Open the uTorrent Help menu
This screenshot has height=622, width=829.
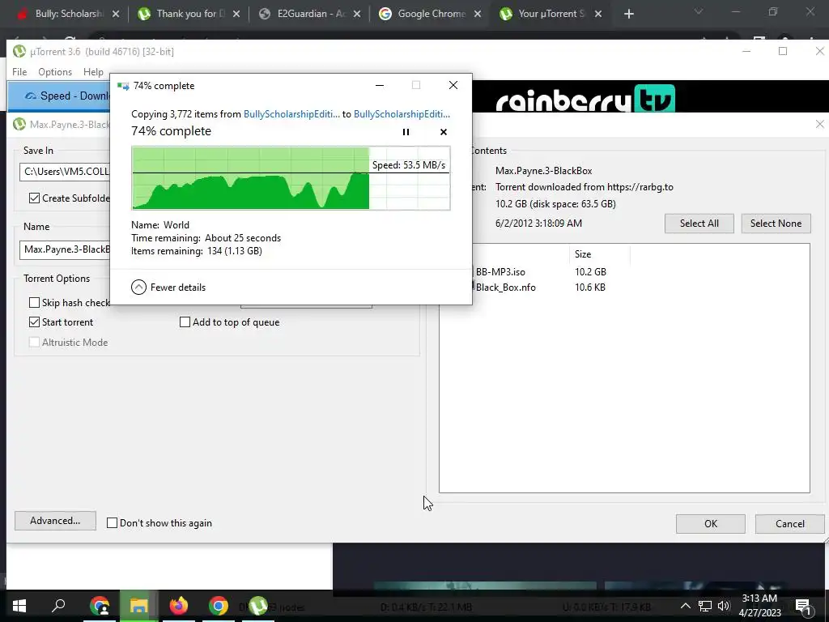click(x=94, y=72)
